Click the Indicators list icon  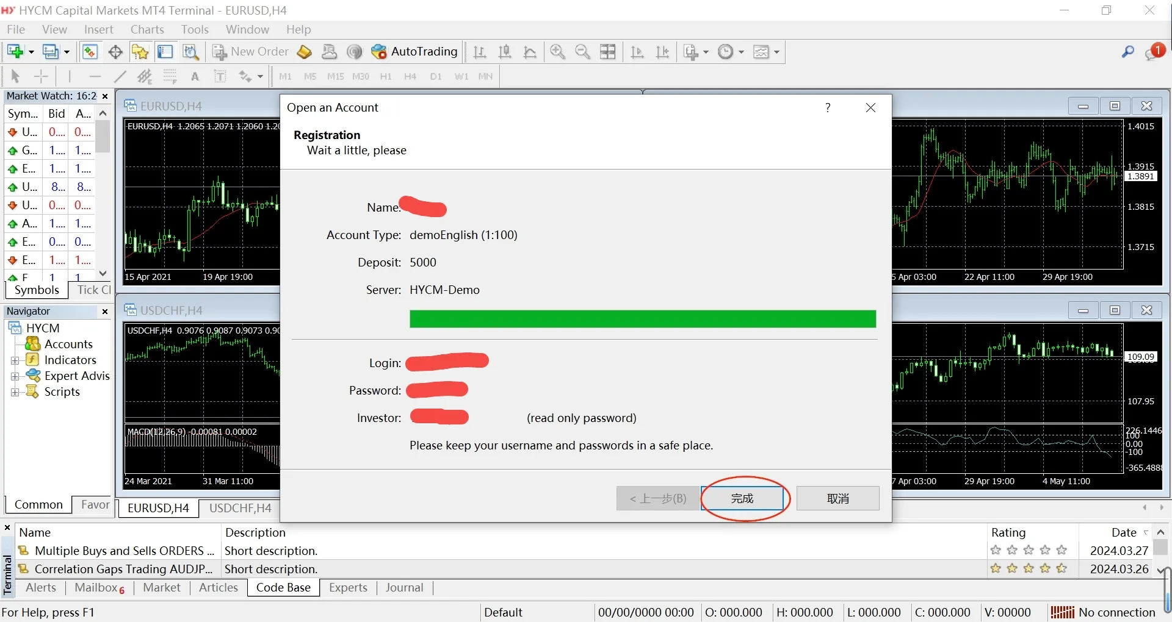coord(690,52)
